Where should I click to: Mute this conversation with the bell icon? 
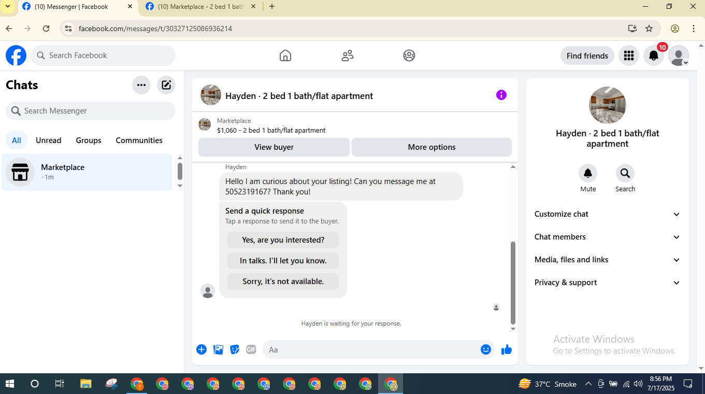[588, 173]
